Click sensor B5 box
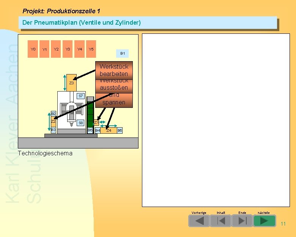 coord(120,130)
